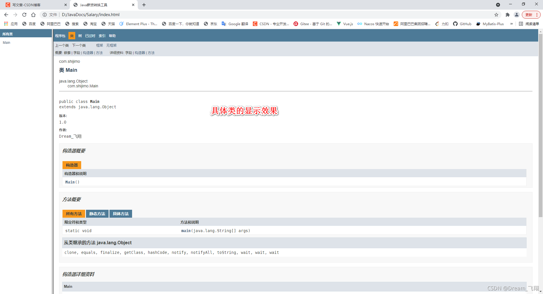Open the 阅读清单 reading list
This screenshot has width=543, height=294.
[x=529, y=24]
